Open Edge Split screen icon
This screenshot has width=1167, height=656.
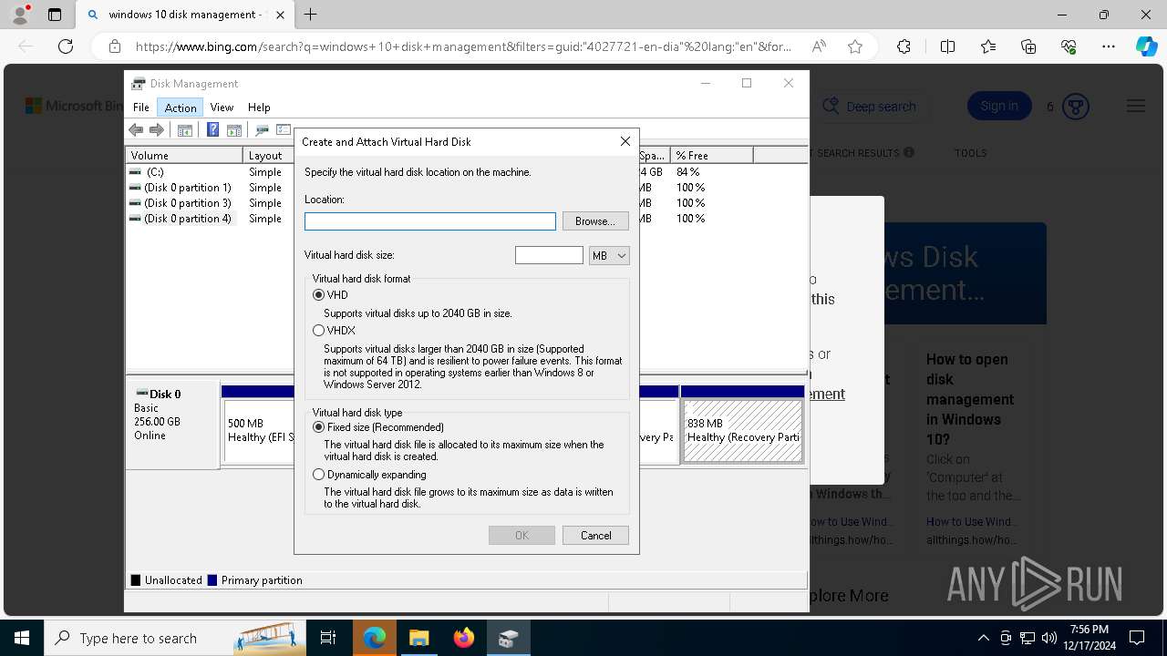[x=947, y=46]
